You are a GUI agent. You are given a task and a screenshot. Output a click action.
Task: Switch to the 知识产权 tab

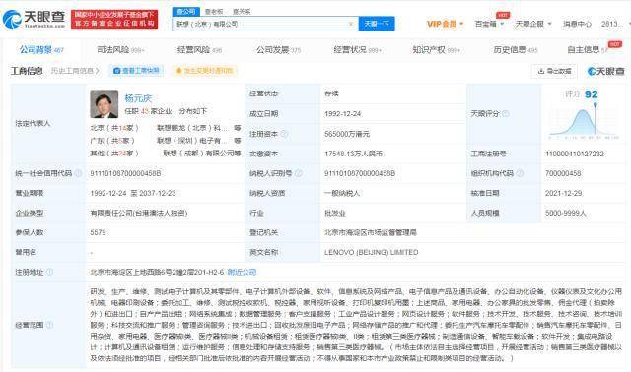point(436,50)
